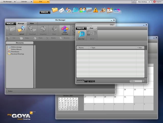Image resolution: width=163 pixels, height=123 pixels.
Task: Click the Create Sharebase icon
Action: coord(65,30)
